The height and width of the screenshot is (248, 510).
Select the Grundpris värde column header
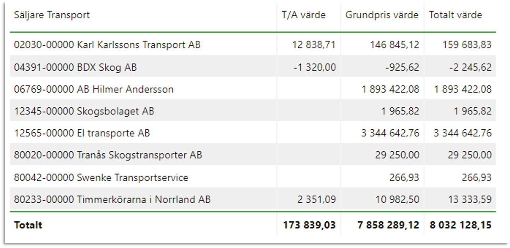(382, 15)
